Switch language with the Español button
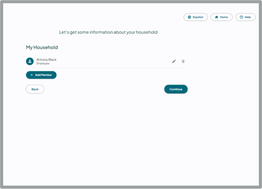Image resolution: width=262 pixels, height=189 pixels. click(x=195, y=17)
